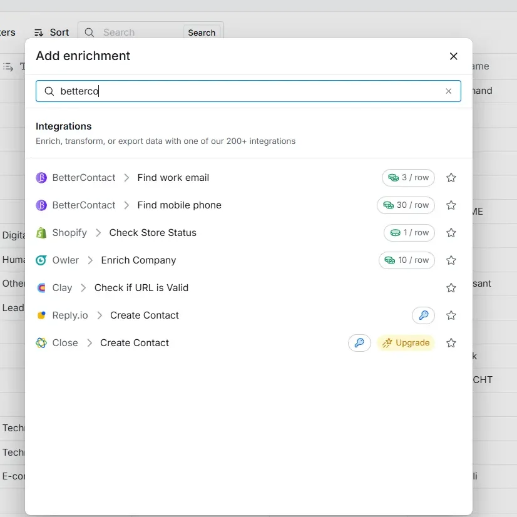The width and height of the screenshot is (517, 517).
Task: Click chevron beside Owler
Action: (90, 260)
